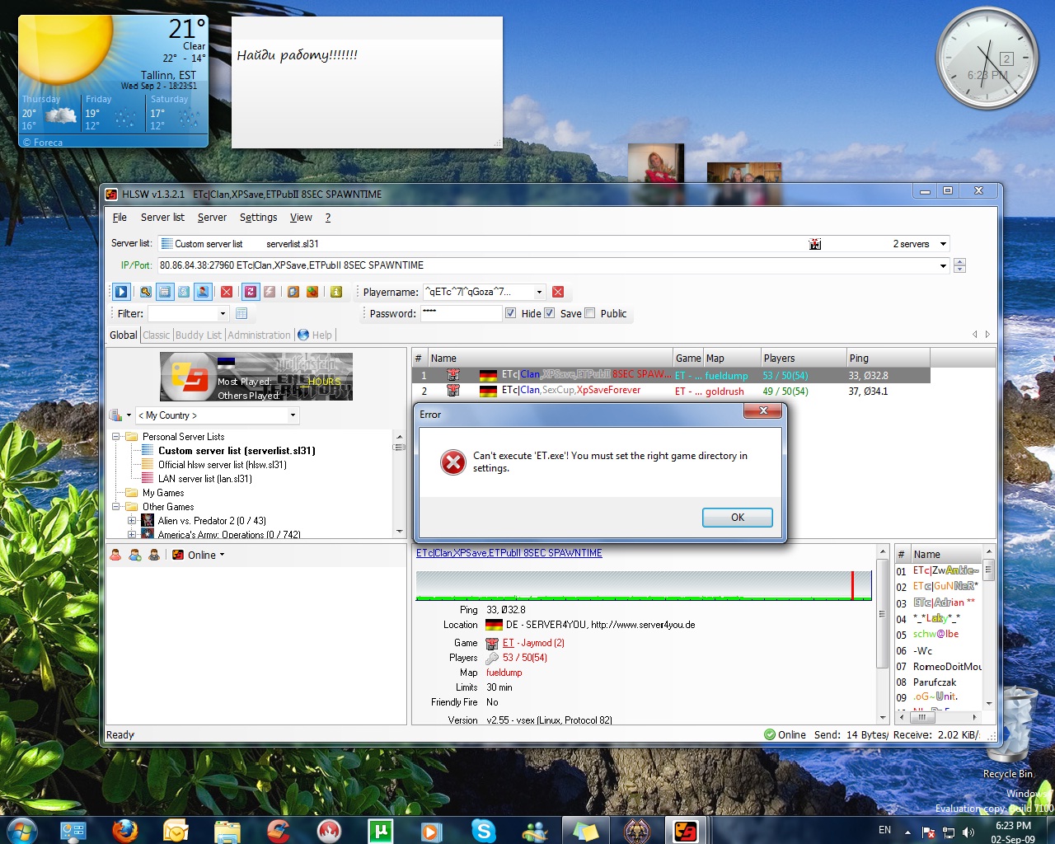Expand the Alien vs. Predator 2 tree node
Viewport: 1055px width, 844px height.
(132, 521)
